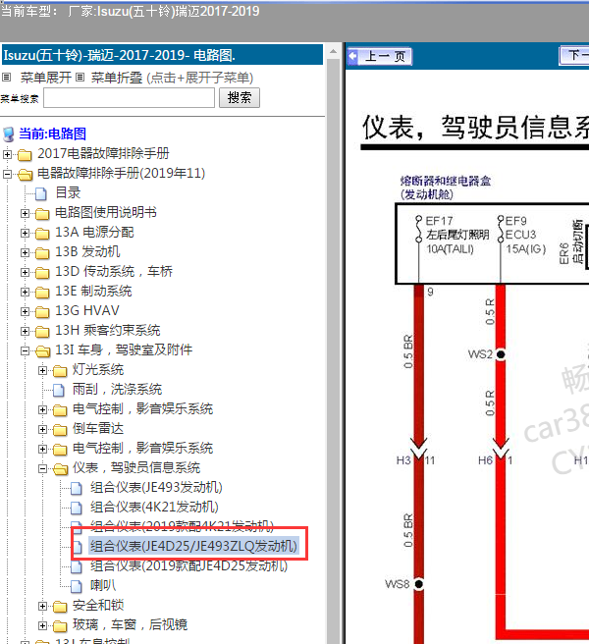Open 组合仪表(4K21发动机) diagram
This screenshot has height=644, width=589.
tap(154, 508)
